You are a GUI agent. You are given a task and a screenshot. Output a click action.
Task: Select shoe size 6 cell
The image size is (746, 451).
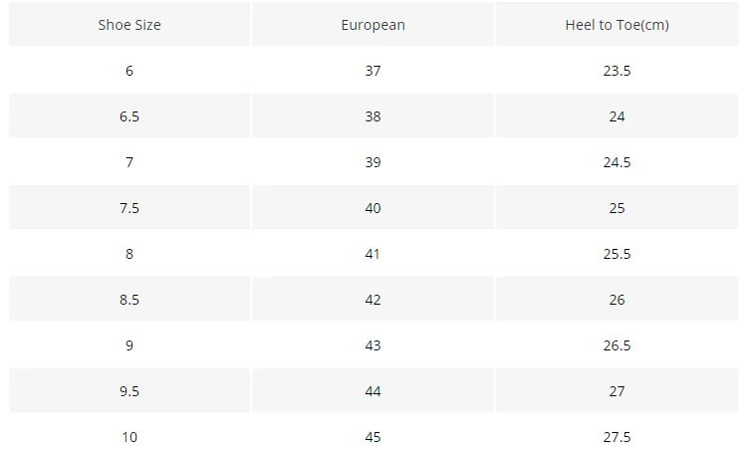coord(129,71)
